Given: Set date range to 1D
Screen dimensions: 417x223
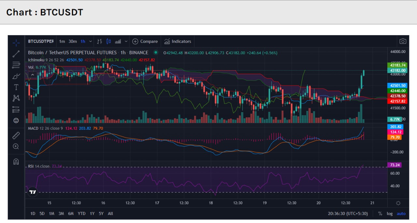Looking at the screenshot, I should point(33,214).
